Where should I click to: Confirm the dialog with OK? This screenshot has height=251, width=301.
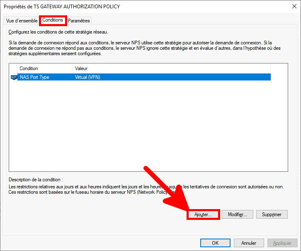[215, 243]
